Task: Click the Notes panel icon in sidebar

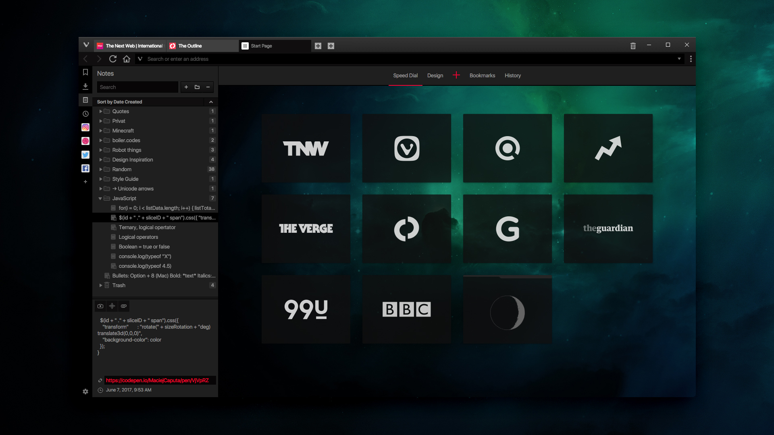Action: click(85, 99)
